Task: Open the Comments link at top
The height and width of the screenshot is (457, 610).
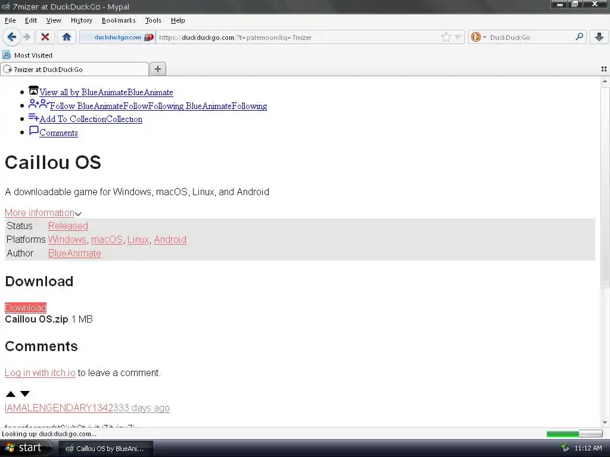Action: point(58,133)
